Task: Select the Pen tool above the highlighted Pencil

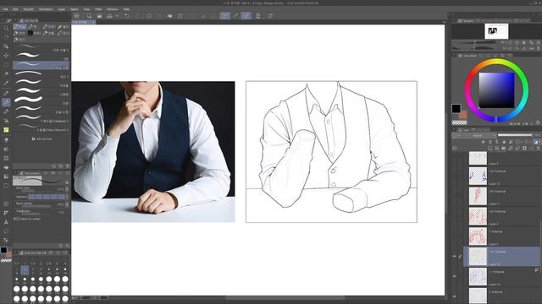Action: 6,93
